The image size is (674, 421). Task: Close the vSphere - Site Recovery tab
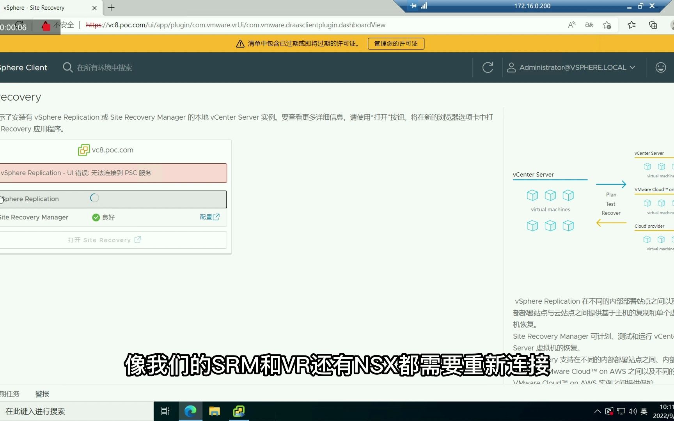[94, 8]
